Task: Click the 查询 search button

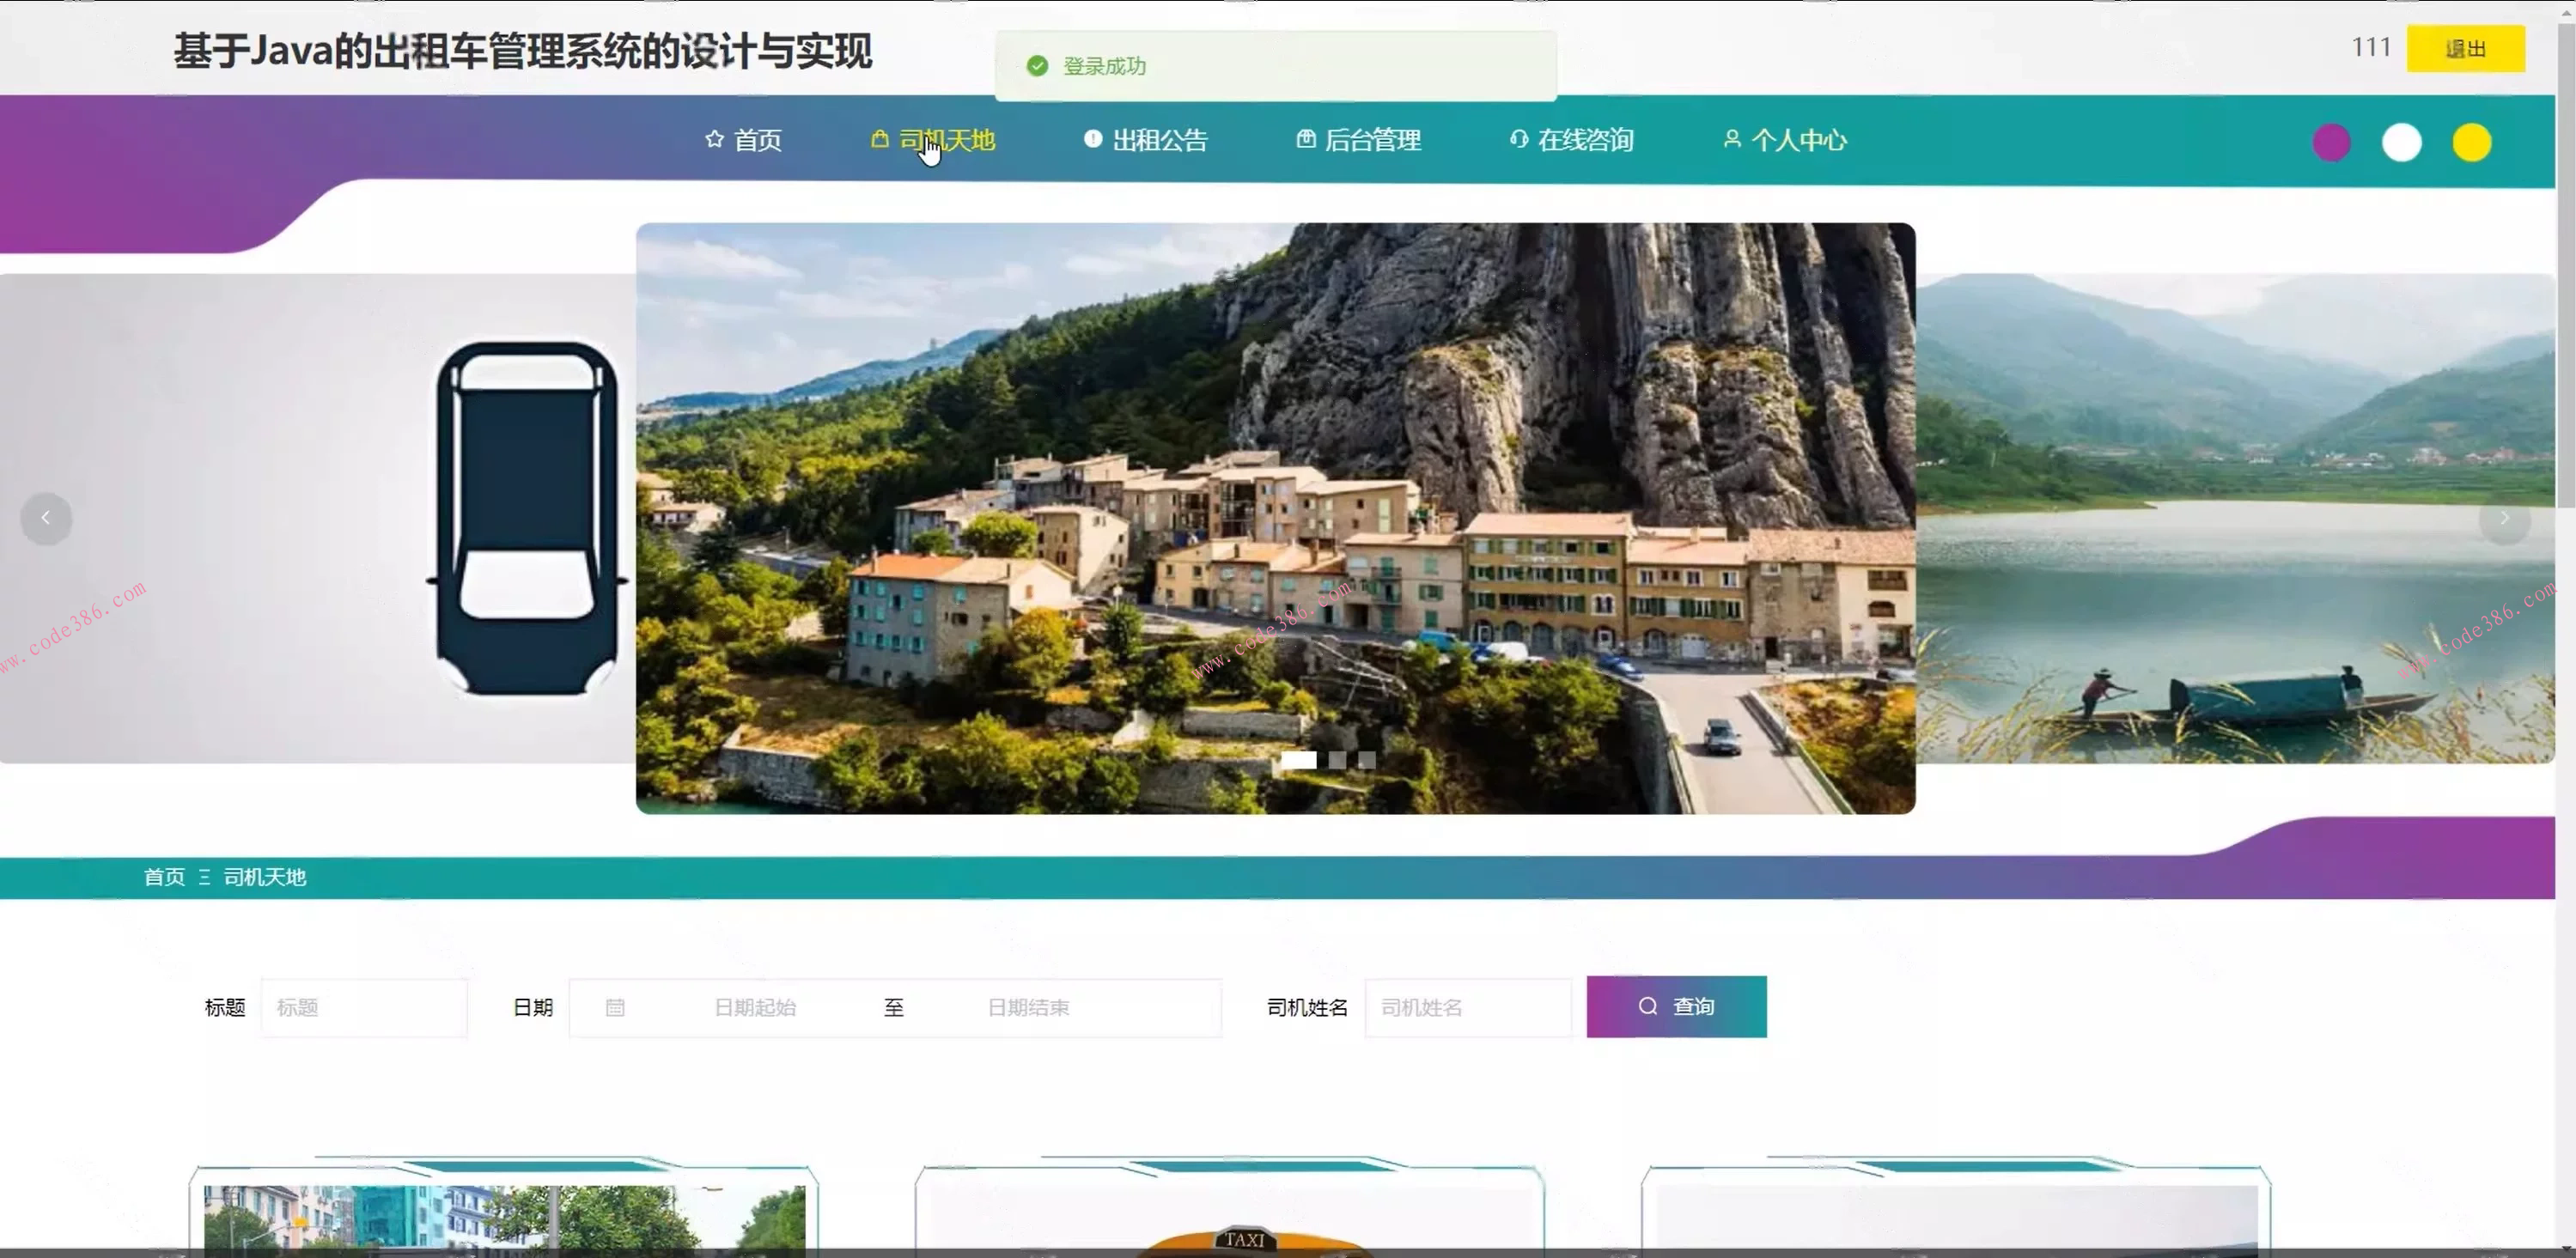Action: (x=1675, y=1006)
